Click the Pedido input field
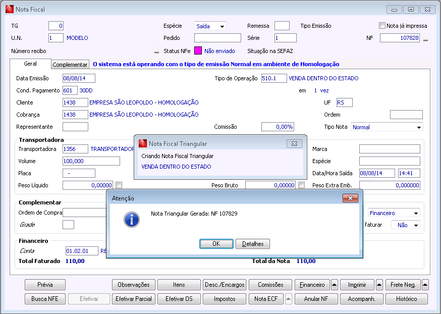This screenshot has height=314, width=441. point(217,38)
